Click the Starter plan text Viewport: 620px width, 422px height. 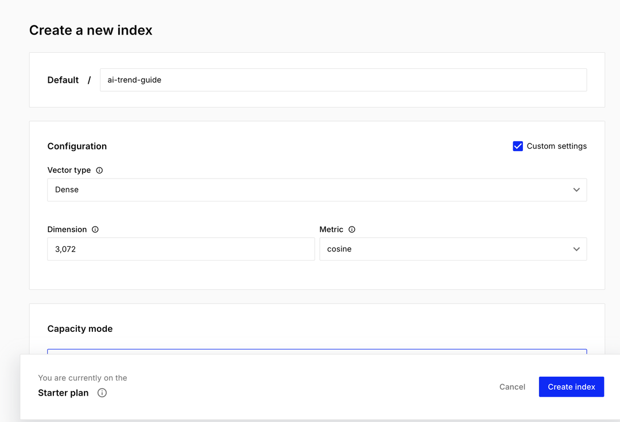tap(63, 393)
